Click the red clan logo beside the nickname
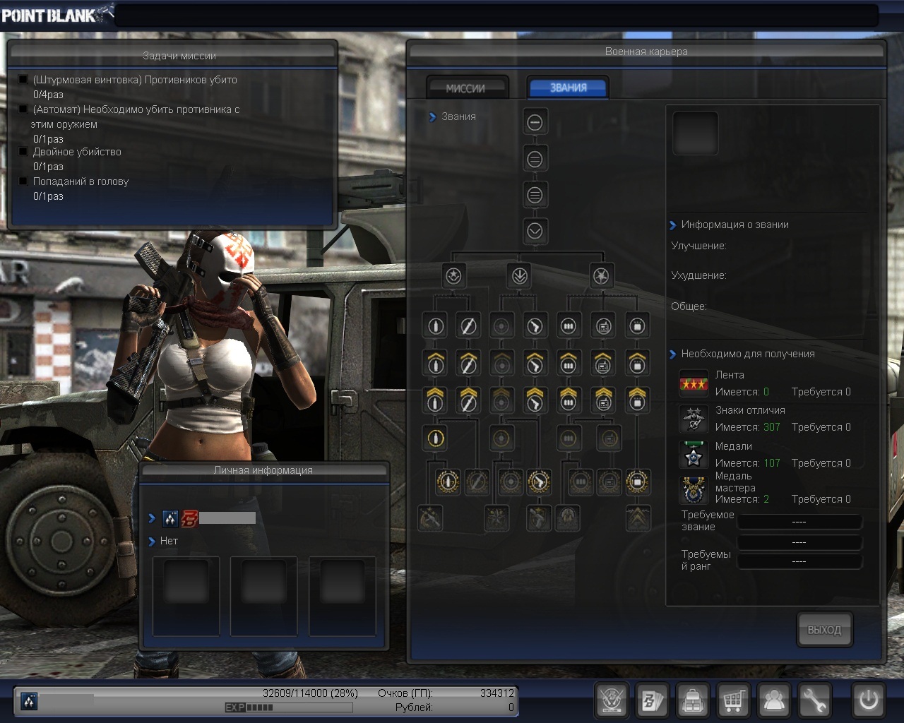Viewport: 904px width, 723px height. point(190,518)
